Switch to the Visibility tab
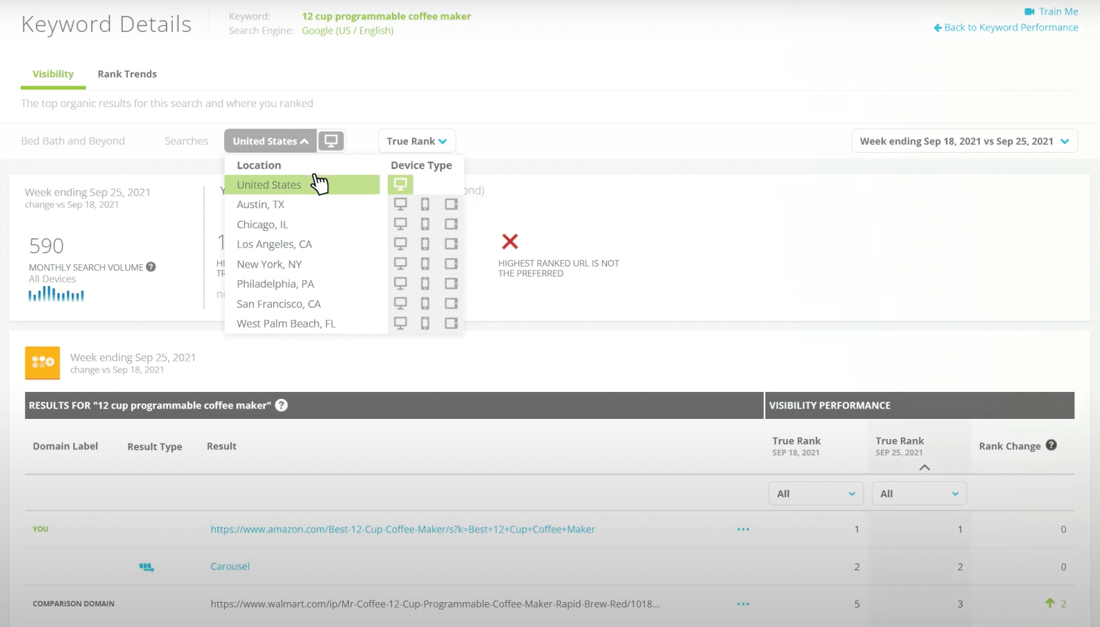The image size is (1100, 627). [53, 74]
